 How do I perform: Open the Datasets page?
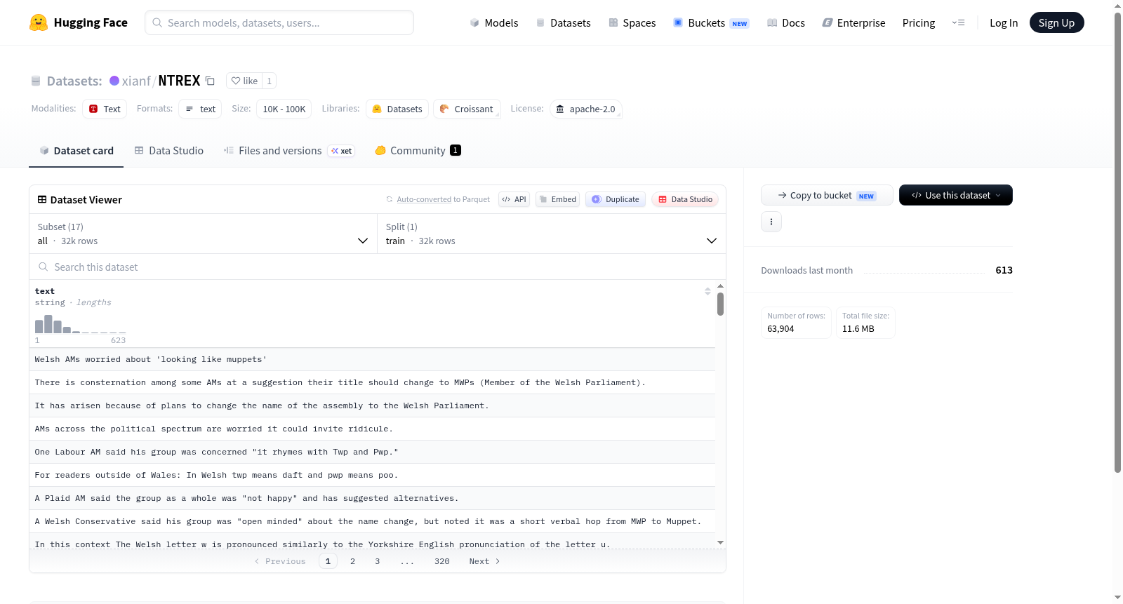point(563,22)
